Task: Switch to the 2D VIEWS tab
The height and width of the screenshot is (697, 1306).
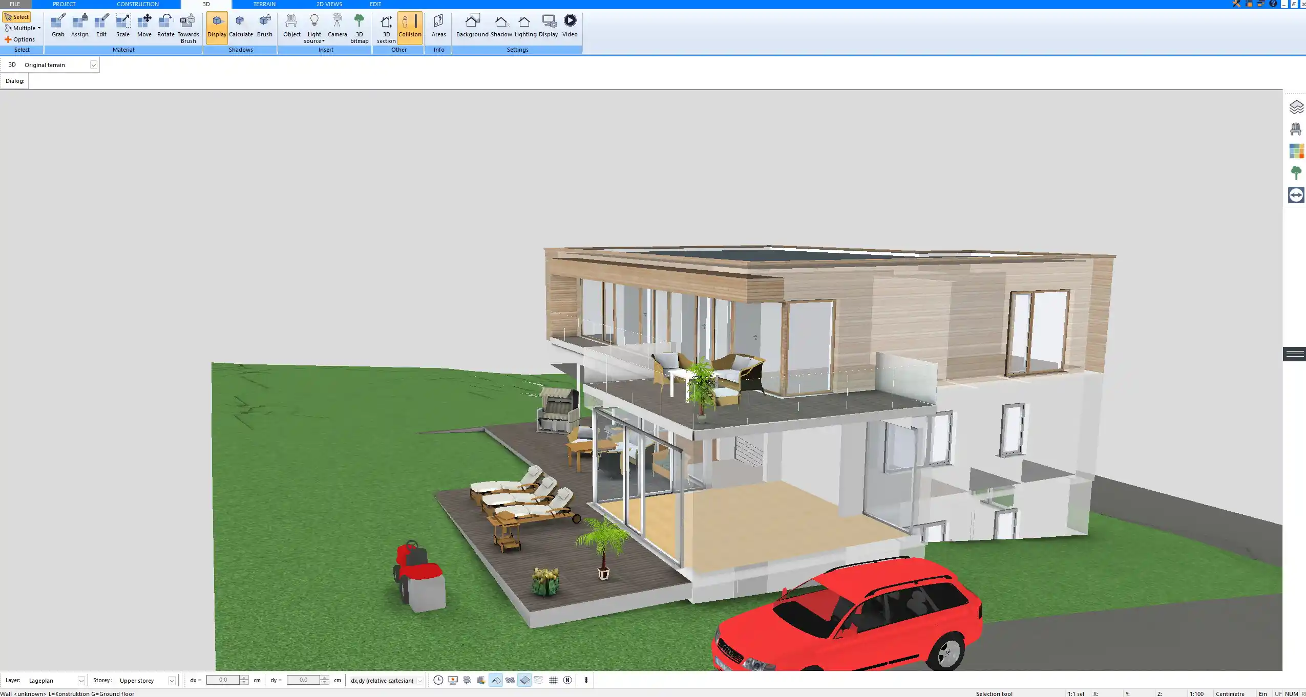Action: point(329,4)
